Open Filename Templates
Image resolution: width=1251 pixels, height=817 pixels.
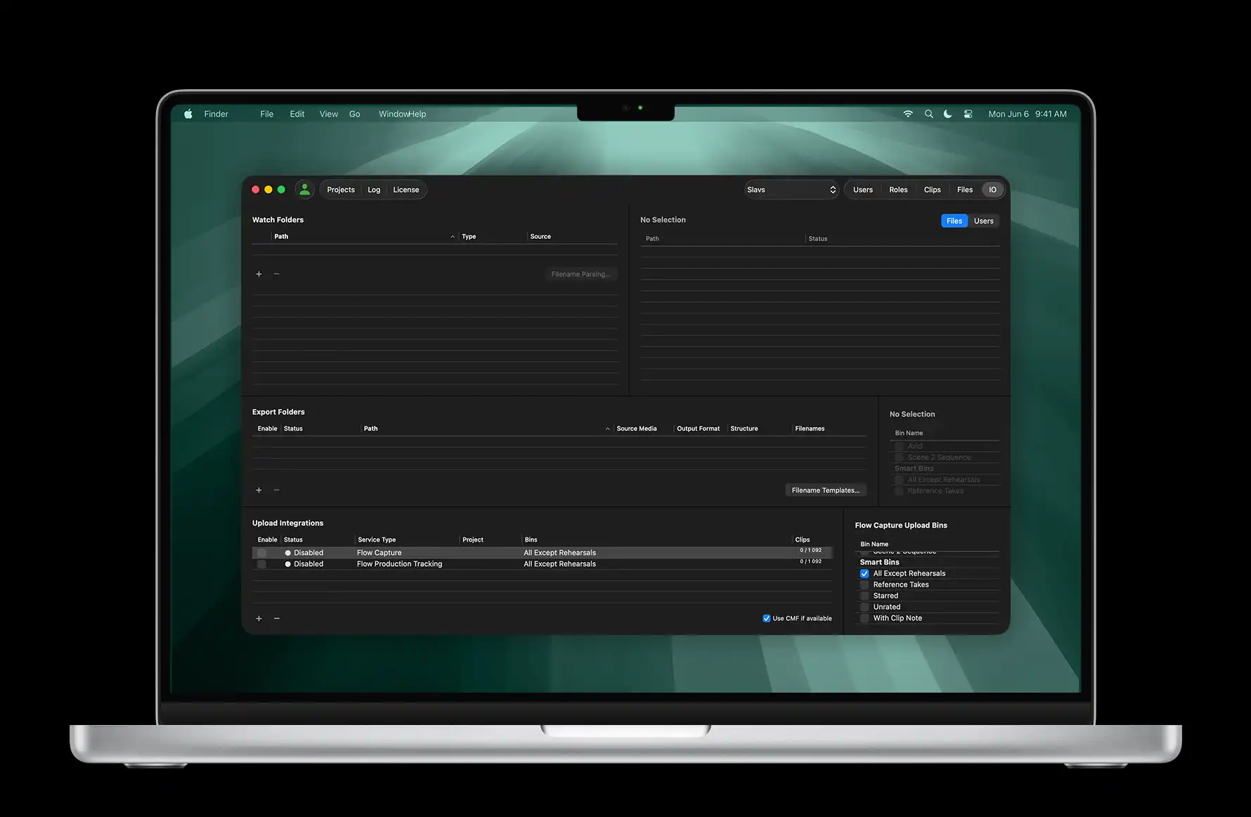[x=825, y=490]
